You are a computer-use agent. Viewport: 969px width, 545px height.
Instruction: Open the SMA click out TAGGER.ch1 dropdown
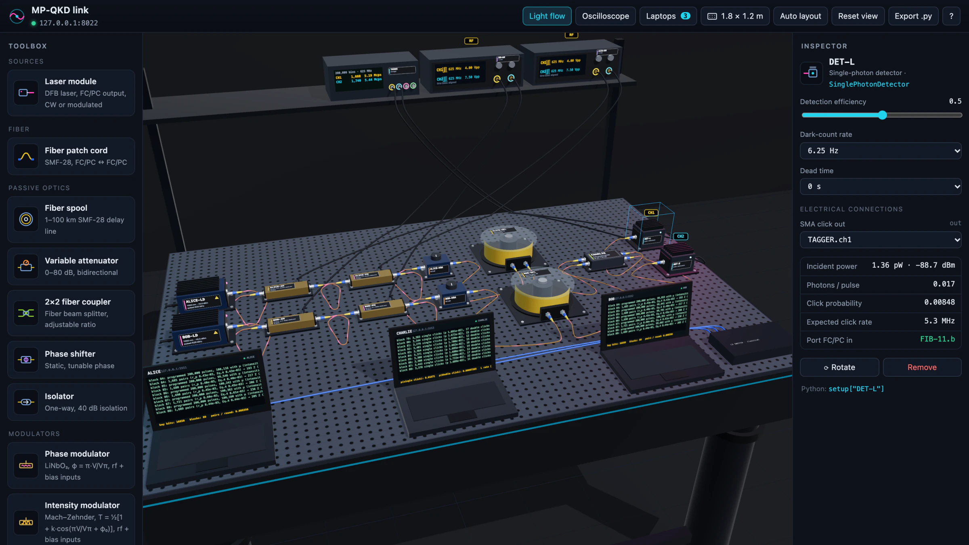[881, 240]
